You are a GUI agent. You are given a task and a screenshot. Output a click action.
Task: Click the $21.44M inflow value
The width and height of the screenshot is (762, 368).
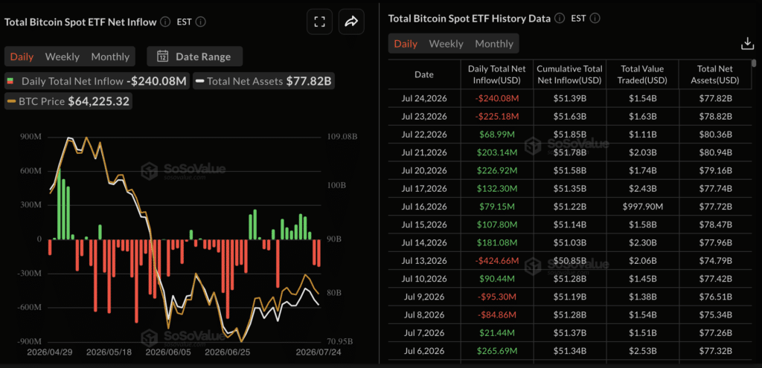pos(496,332)
